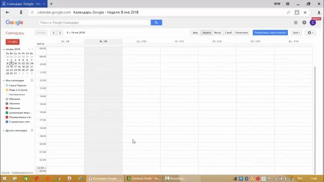Go to the previous week arrow

tap(54, 32)
